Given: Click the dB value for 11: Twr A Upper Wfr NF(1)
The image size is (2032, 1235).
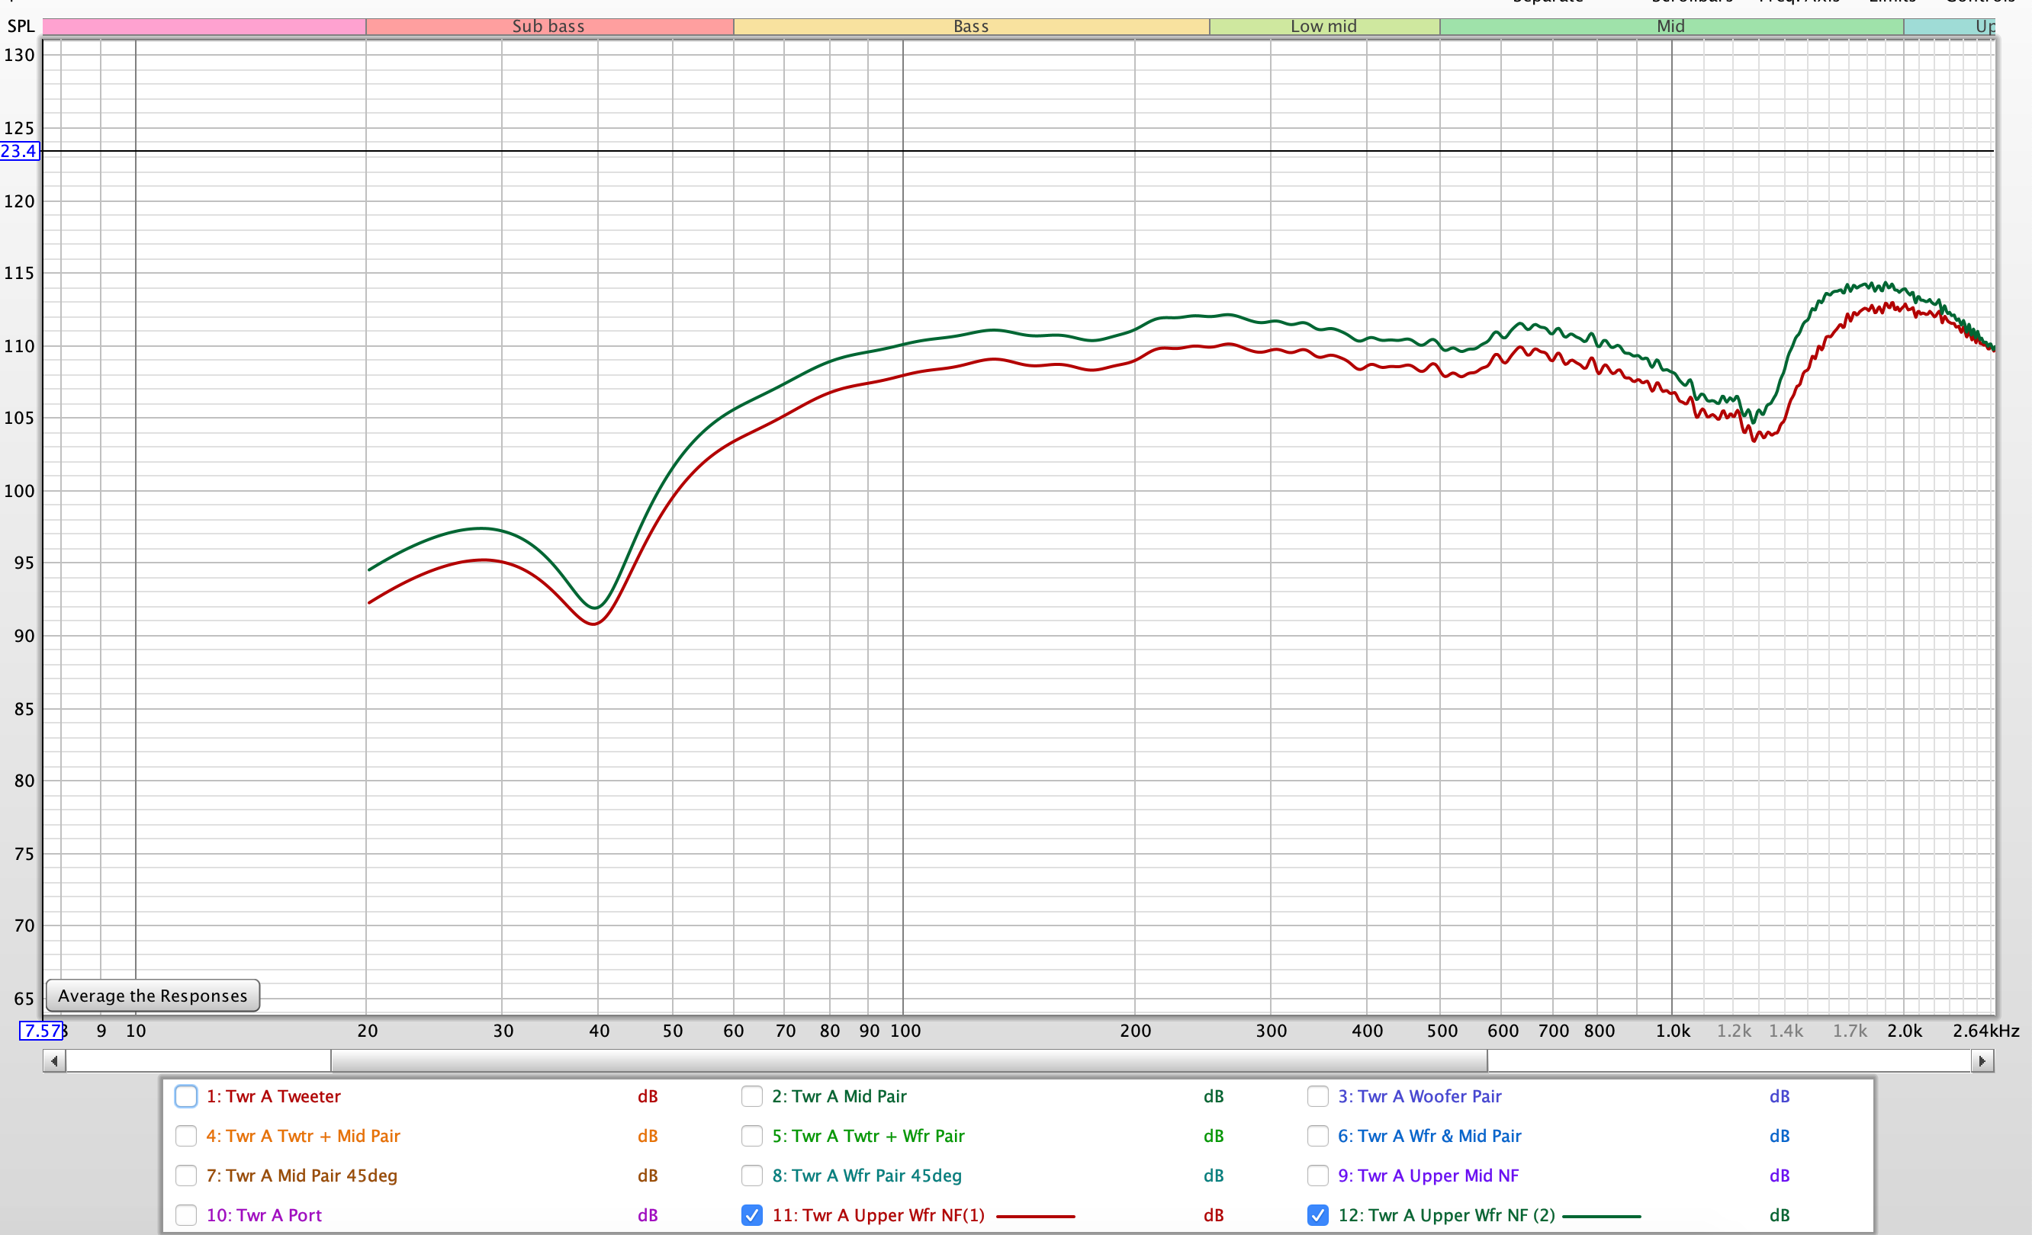Looking at the screenshot, I should [1213, 1214].
